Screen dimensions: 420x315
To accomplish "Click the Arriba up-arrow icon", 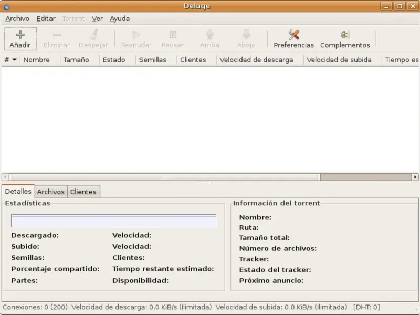I will tap(209, 35).
